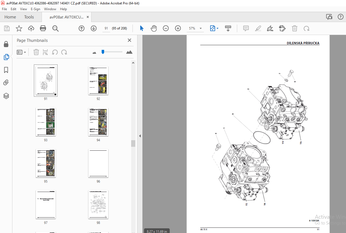Zoom in with the plus icon
Screen dimensions: 346x233
pyautogui.click(x=178, y=28)
